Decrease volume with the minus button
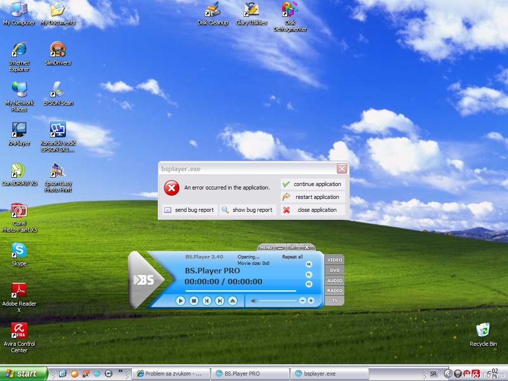Screen dimensions: 508x381 pyautogui.click(x=302, y=301)
